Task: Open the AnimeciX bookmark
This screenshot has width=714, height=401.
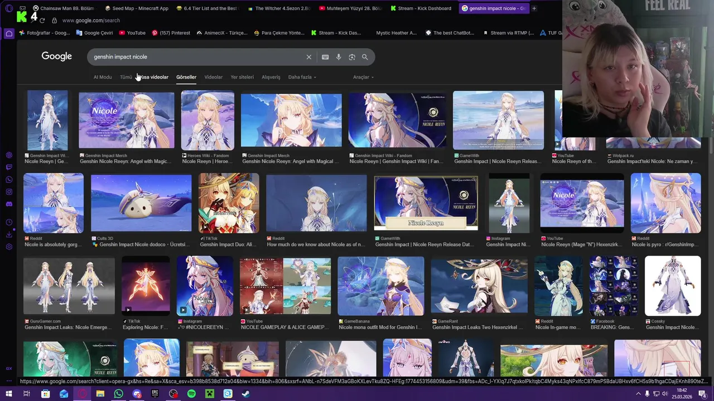Action: (222, 33)
